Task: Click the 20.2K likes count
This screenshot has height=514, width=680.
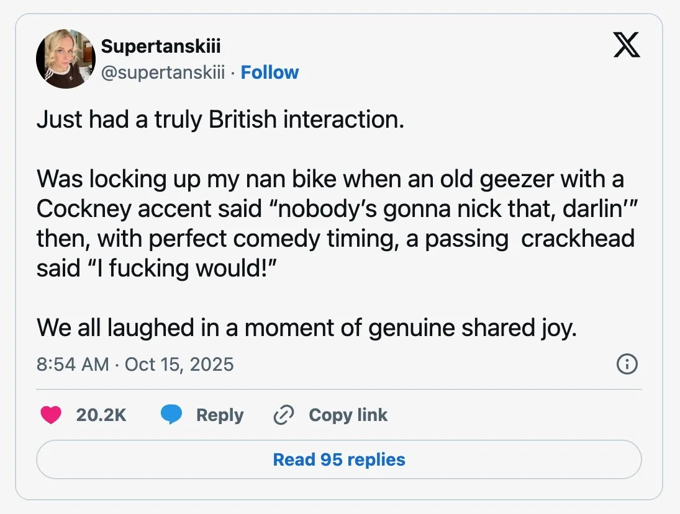Action: 101,415
